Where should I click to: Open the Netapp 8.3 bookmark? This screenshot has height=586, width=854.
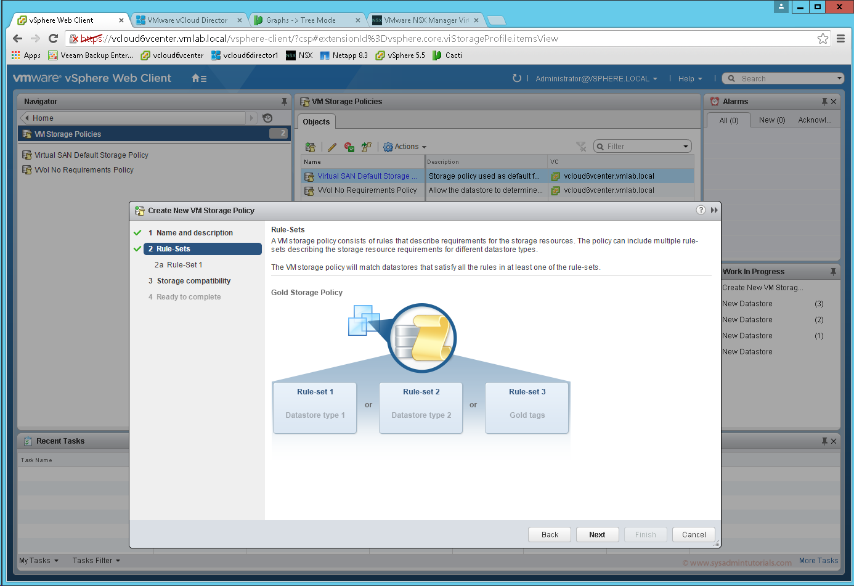(x=344, y=55)
